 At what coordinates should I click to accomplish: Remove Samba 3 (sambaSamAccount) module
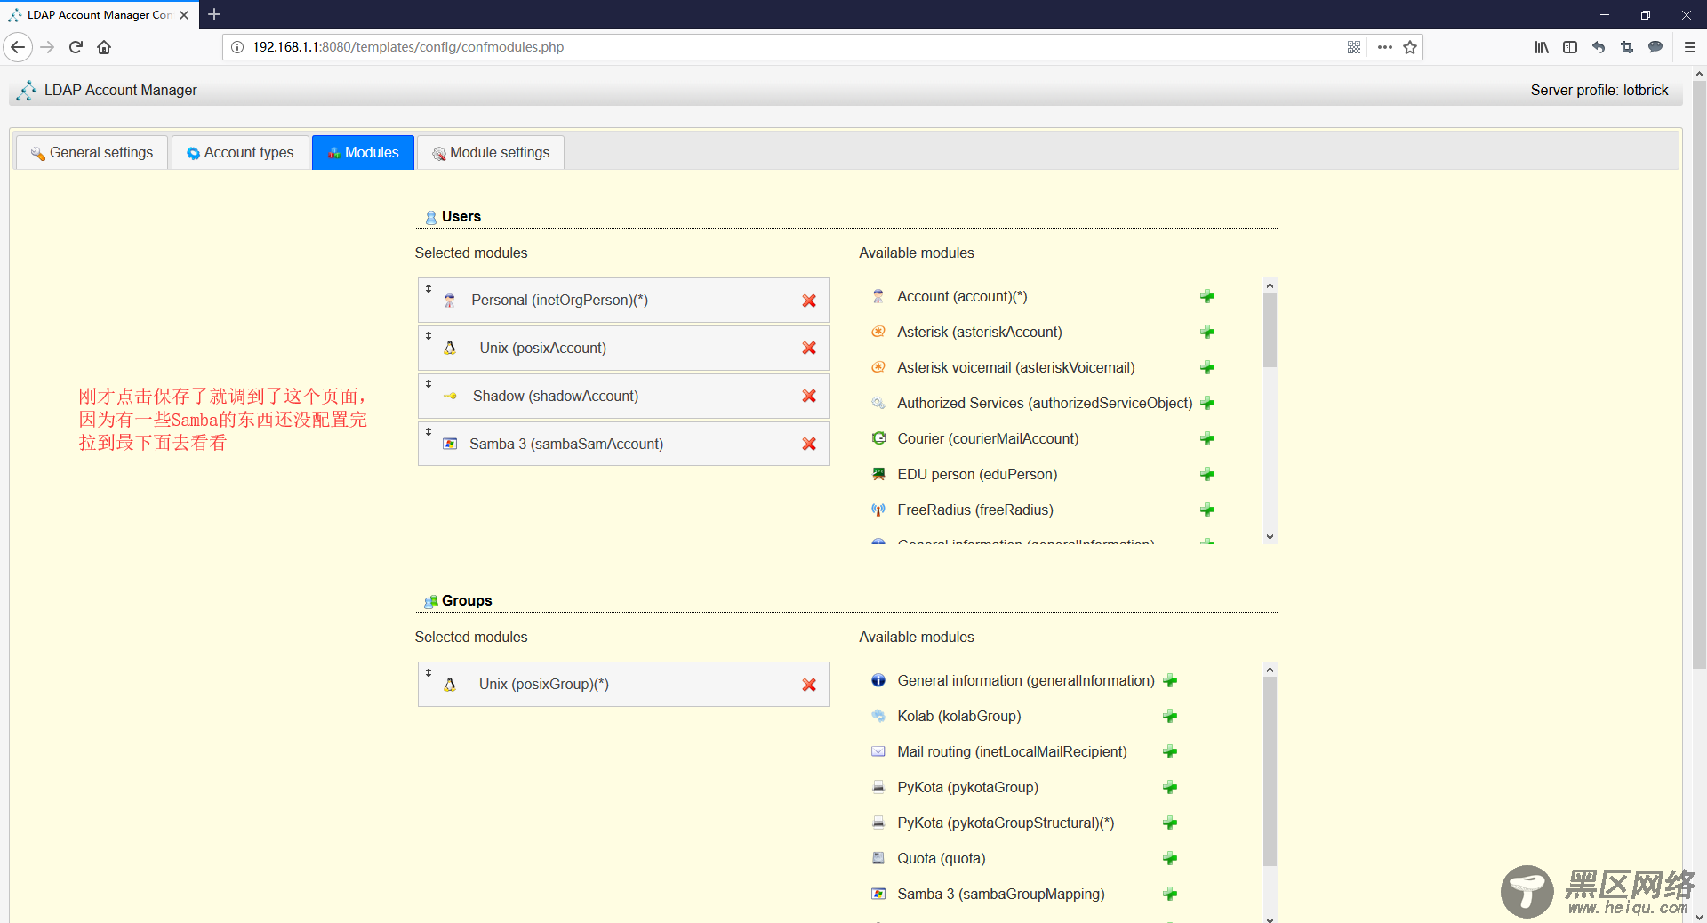(809, 444)
